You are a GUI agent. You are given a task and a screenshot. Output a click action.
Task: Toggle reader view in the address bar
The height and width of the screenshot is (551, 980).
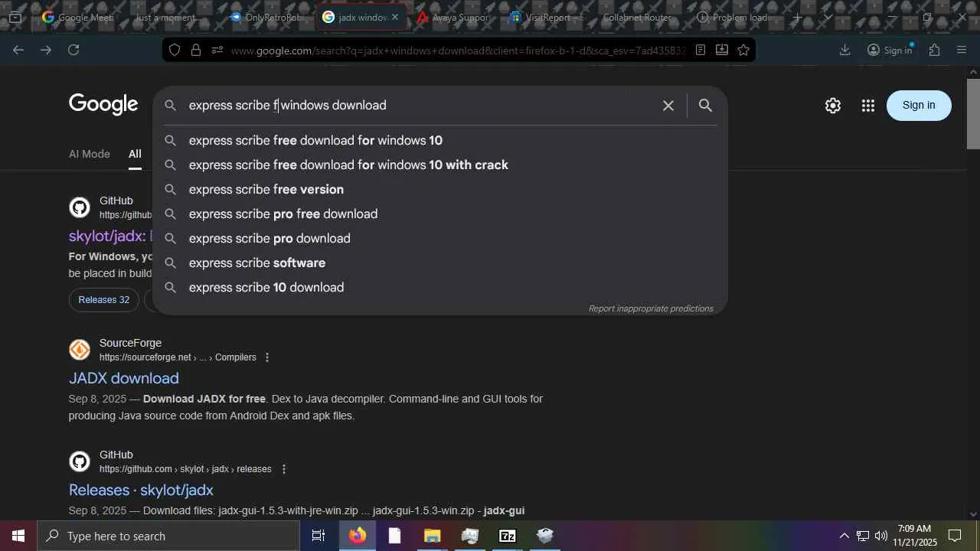pos(701,50)
